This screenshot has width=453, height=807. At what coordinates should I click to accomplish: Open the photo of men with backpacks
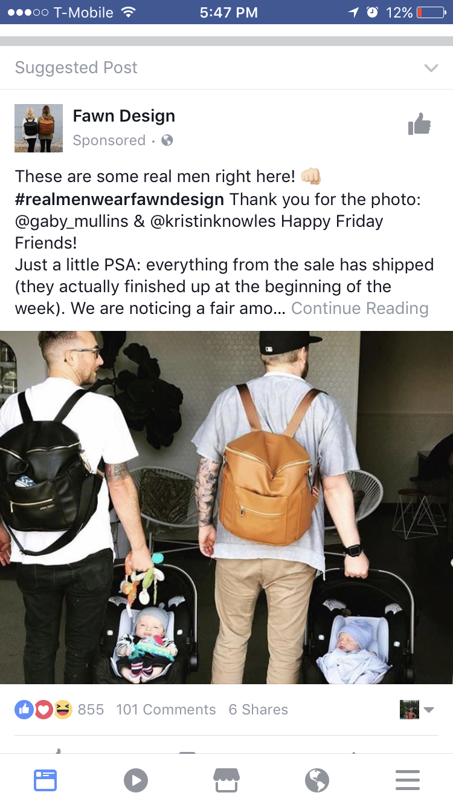[x=226, y=508]
